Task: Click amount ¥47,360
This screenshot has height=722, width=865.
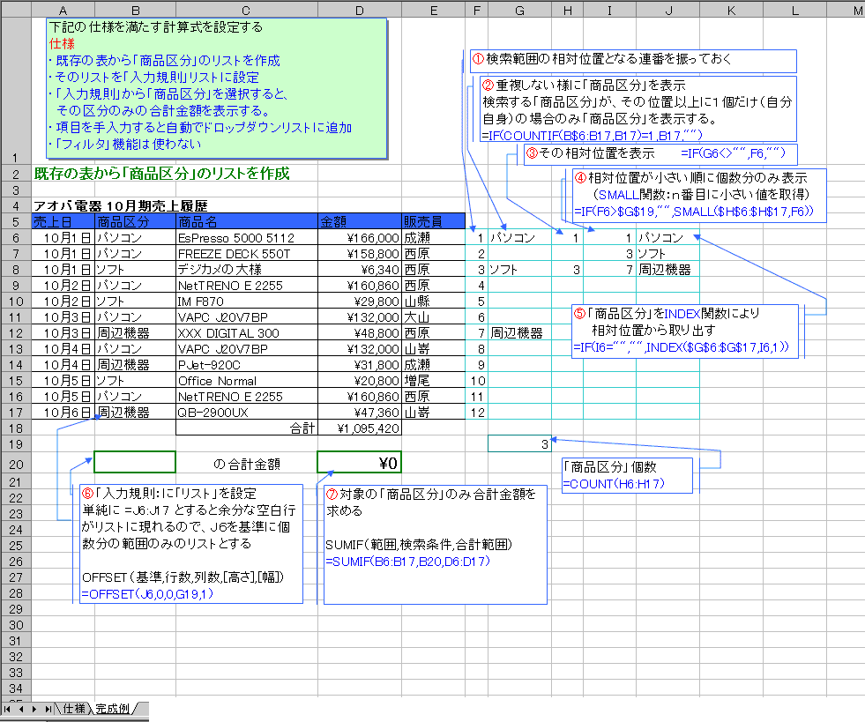Action: click(360, 413)
